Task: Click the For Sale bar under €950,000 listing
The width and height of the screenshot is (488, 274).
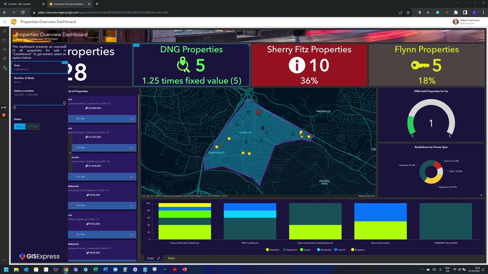Action: point(102,205)
